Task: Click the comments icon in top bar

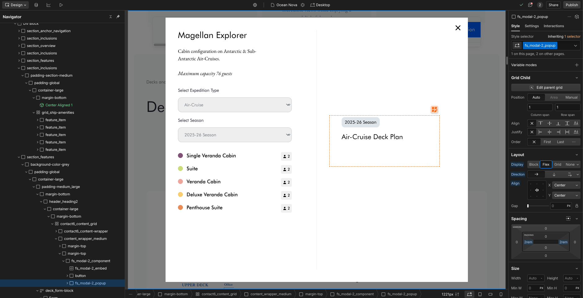Action: tap(530, 5)
